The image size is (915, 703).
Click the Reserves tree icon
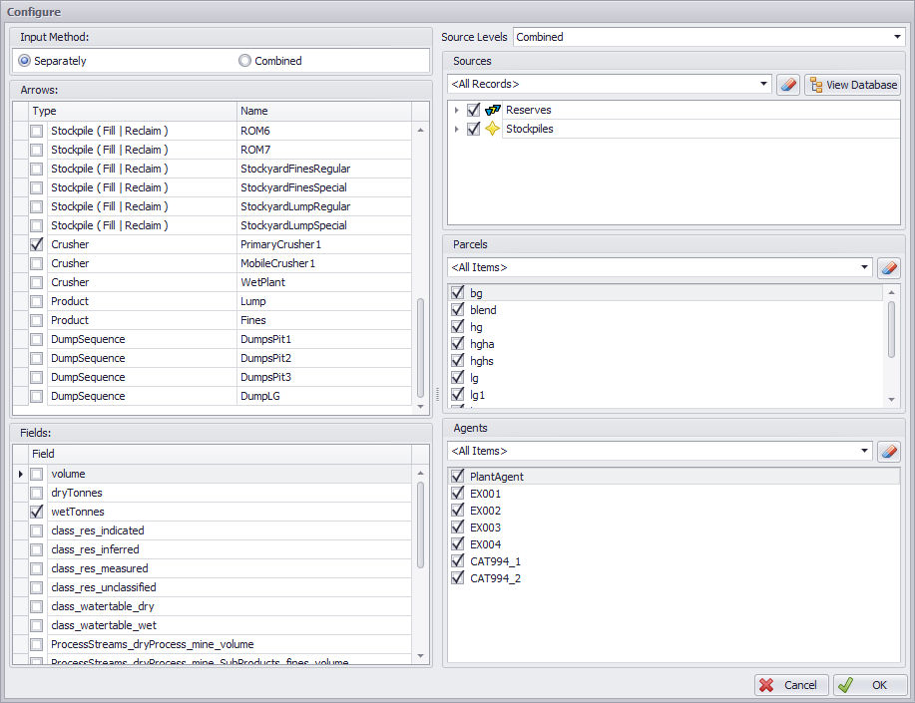(493, 110)
